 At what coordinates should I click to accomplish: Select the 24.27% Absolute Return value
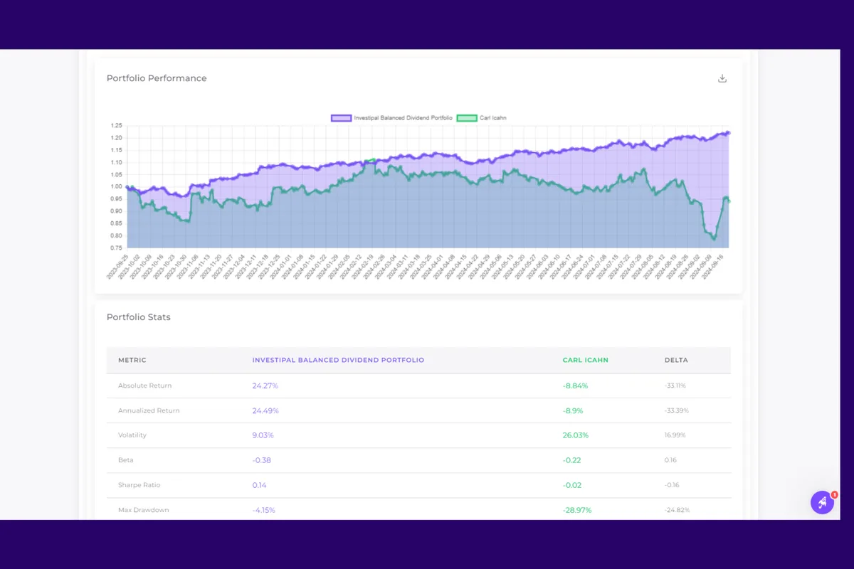click(x=263, y=385)
